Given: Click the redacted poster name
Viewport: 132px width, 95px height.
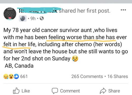Looking at the screenshot, I should point(39,11).
